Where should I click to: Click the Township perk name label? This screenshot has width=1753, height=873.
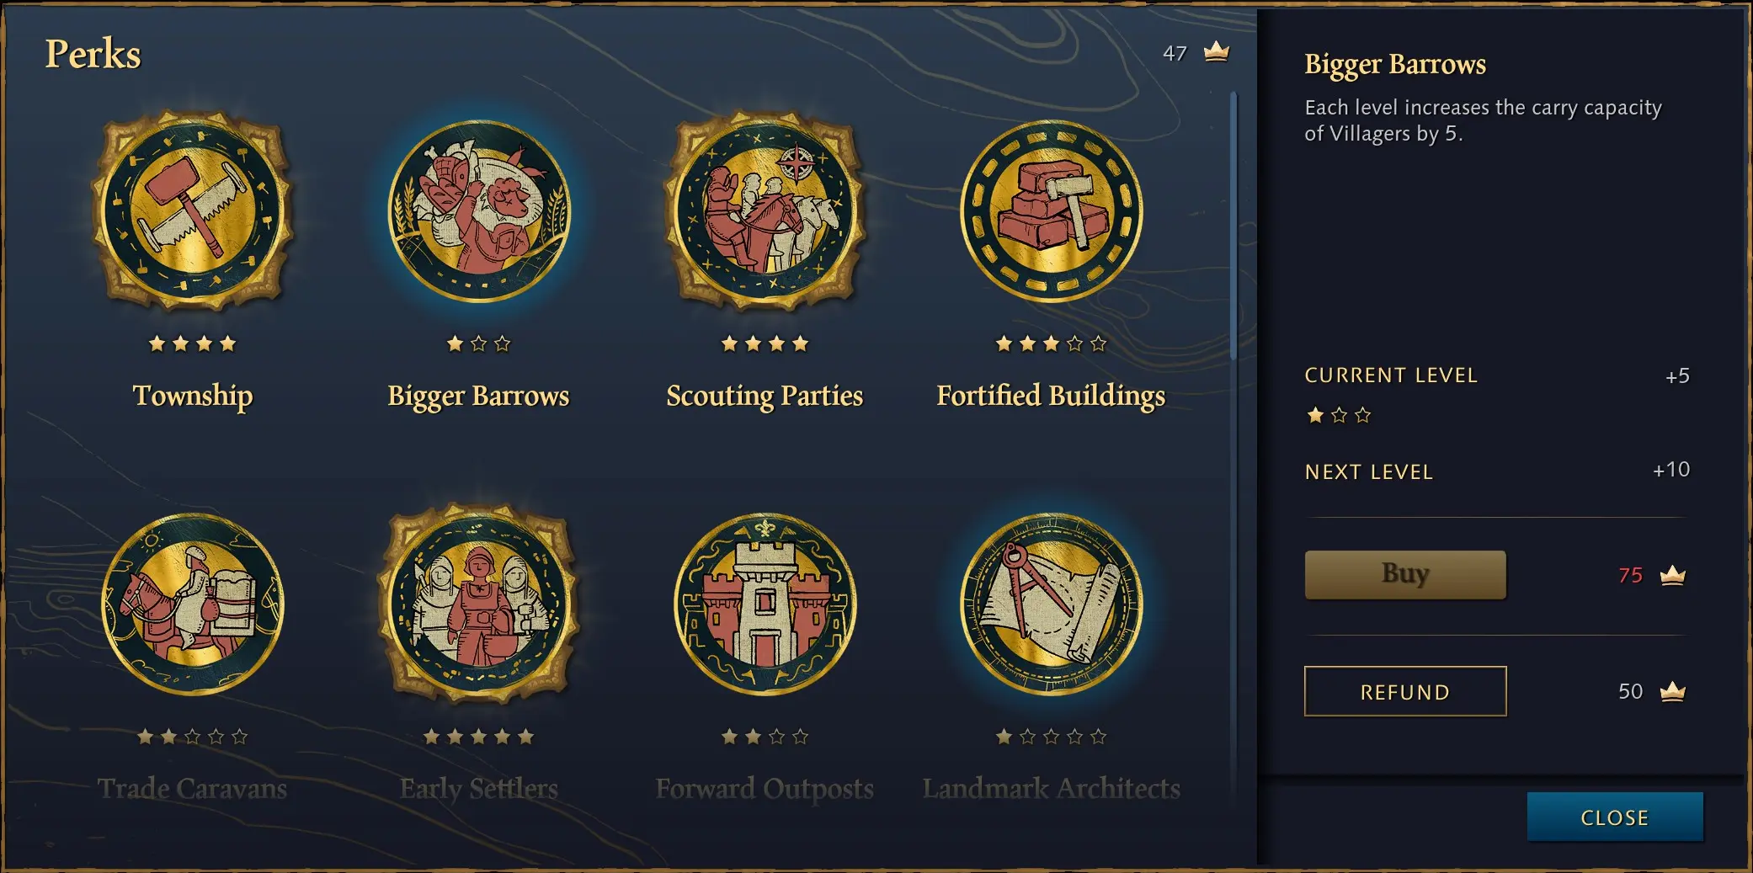pos(193,396)
